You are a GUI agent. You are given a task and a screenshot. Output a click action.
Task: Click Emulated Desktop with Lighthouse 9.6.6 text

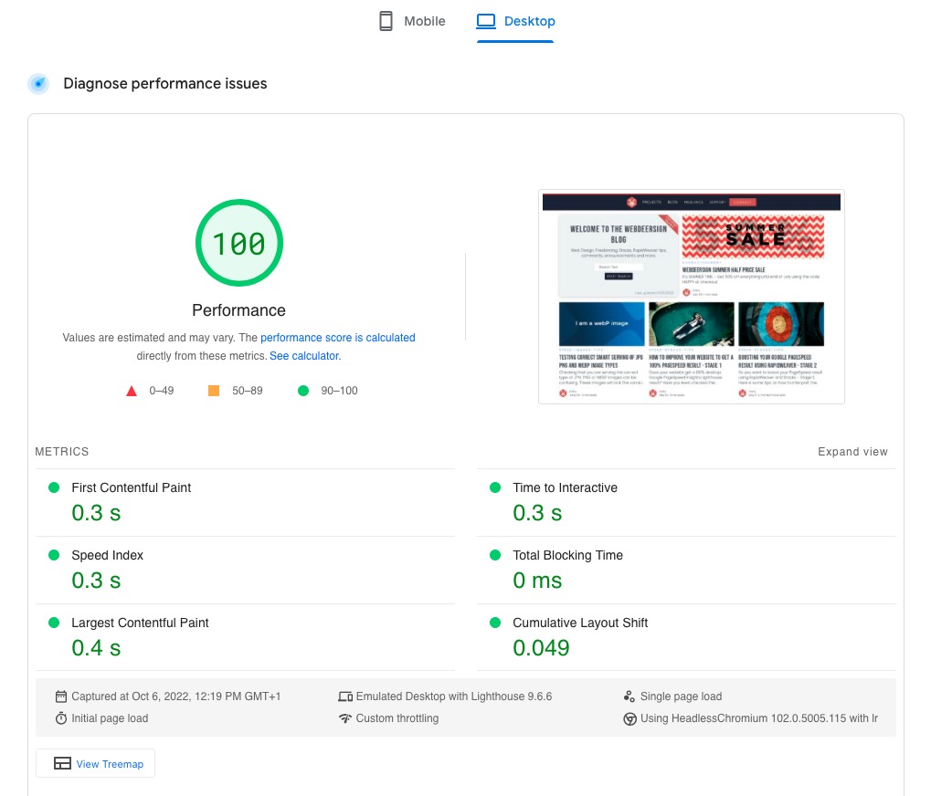pos(454,696)
